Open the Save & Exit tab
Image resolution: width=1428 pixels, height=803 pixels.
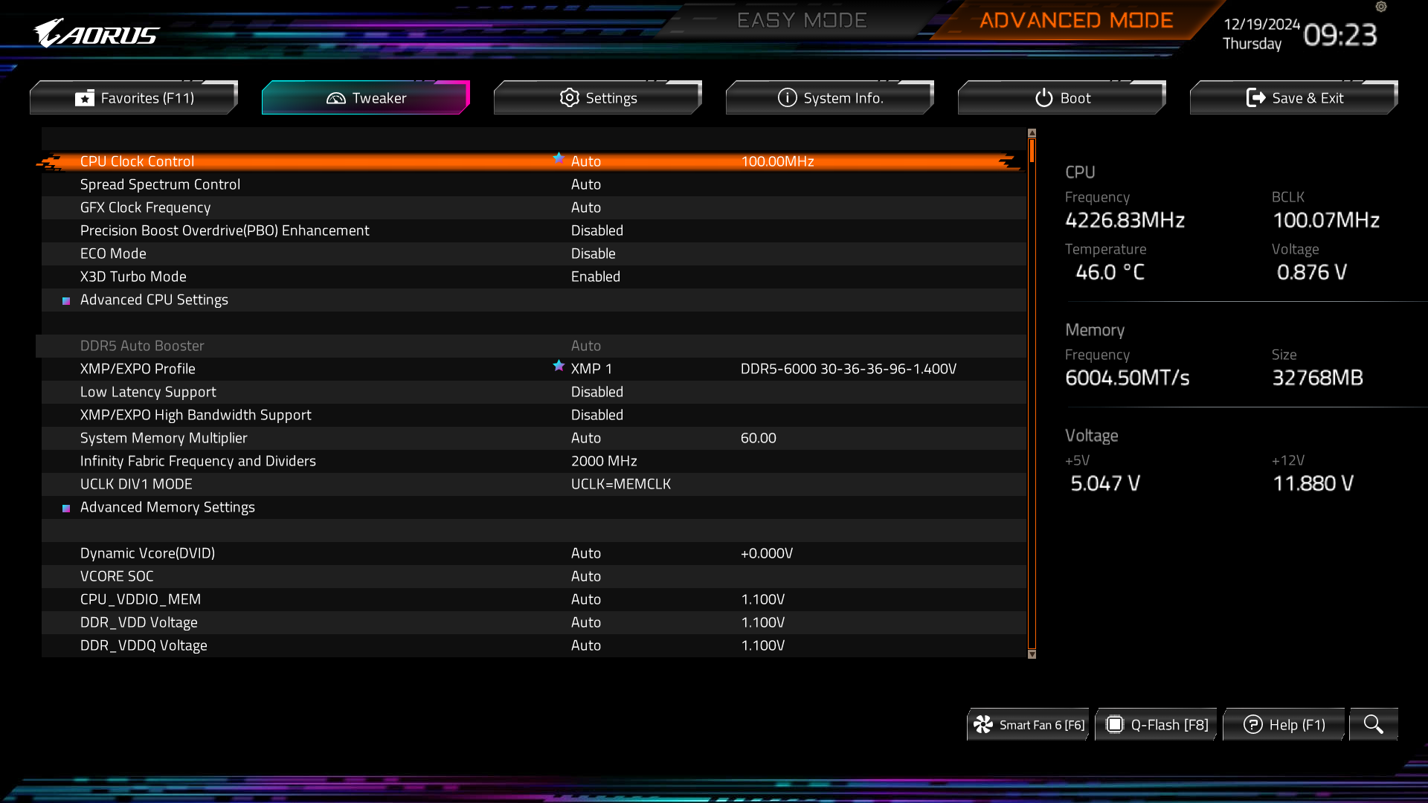coord(1294,98)
